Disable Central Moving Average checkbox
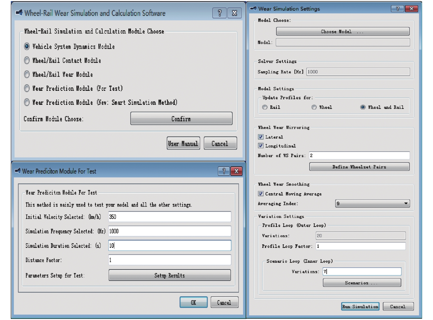This screenshot has height=320, width=433. click(261, 194)
